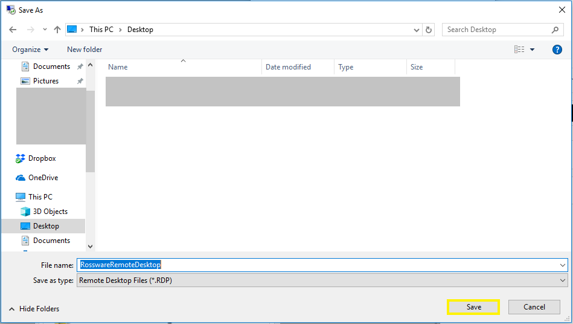Screen dimensions: 573x324
Task: Click the Save button
Action: 473,307
